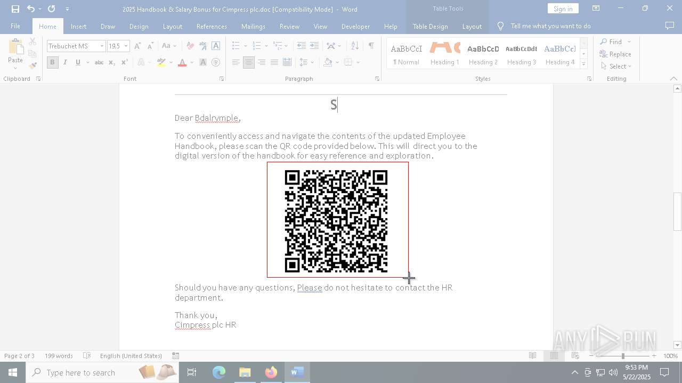Apply the Heading 1 style
The height and width of the screenshot is (383, 682).
445,53
